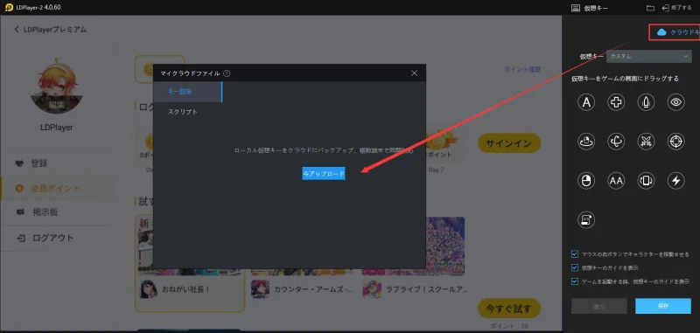Viewport: 700px width, 333px height.
Task: Select the eye free-look key icon
Action: [675, 102]
